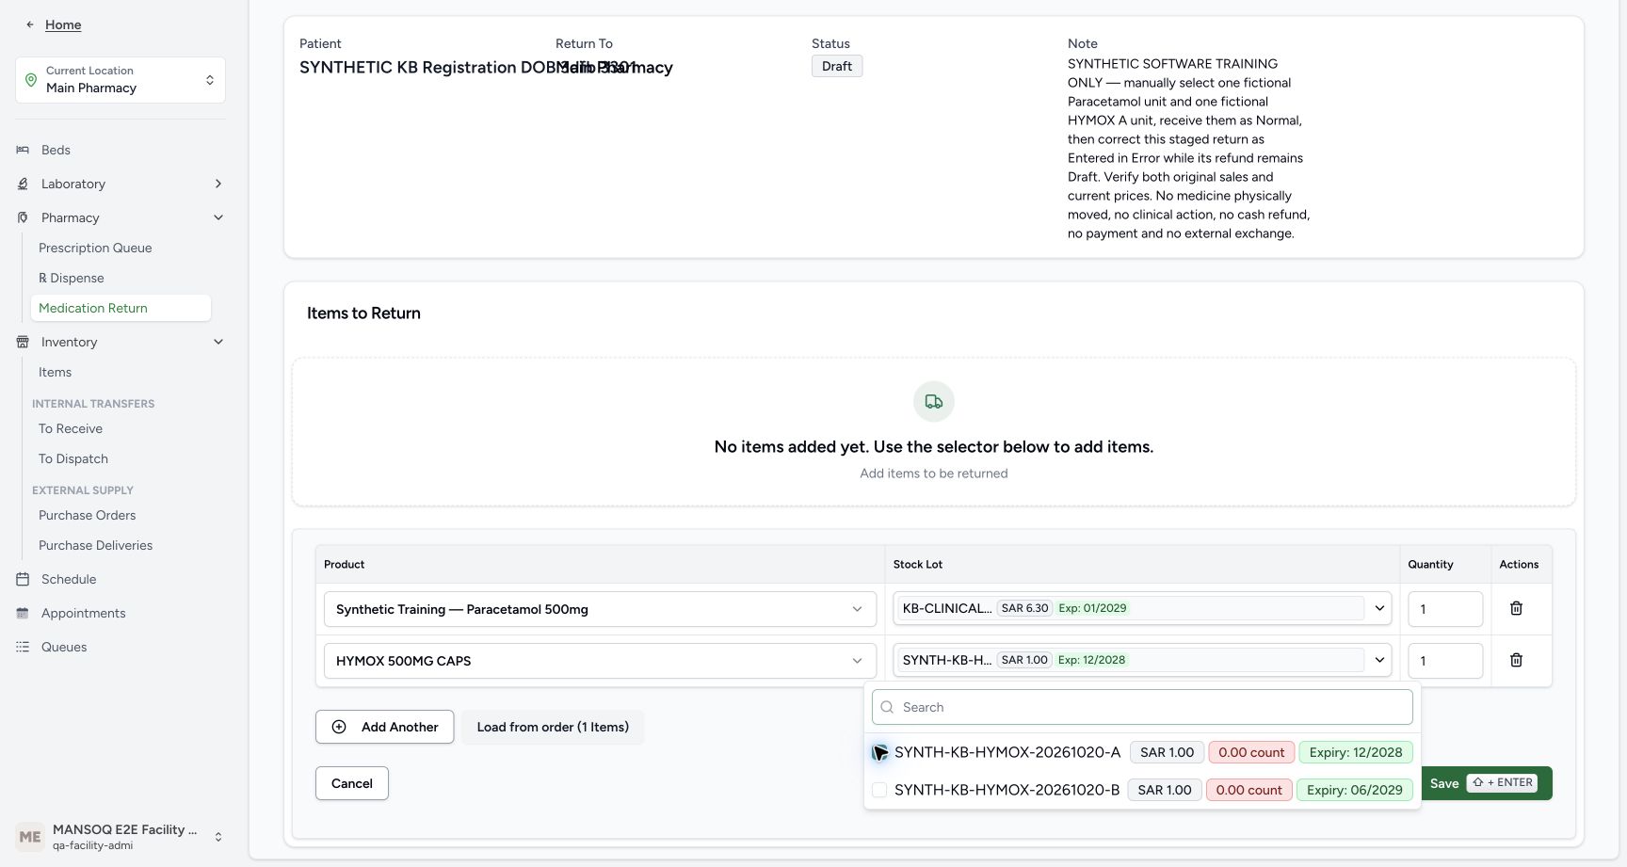
Task: Open Purchase Orders
Action: (x=87, y=515)
